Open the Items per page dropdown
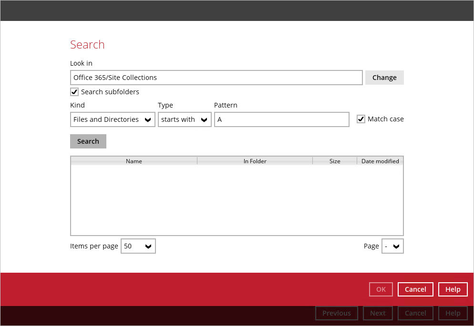 point(138,246)
